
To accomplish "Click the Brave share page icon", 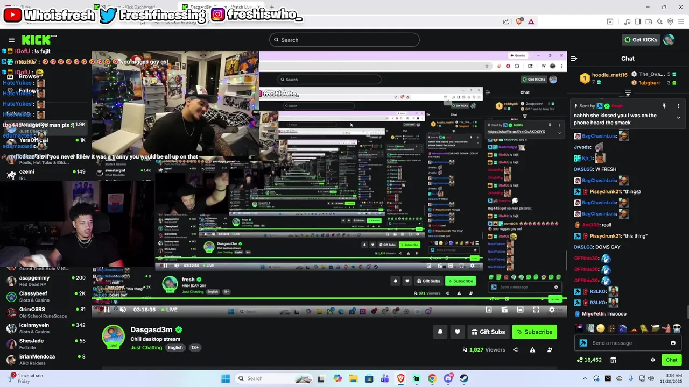I will point(506,21).
